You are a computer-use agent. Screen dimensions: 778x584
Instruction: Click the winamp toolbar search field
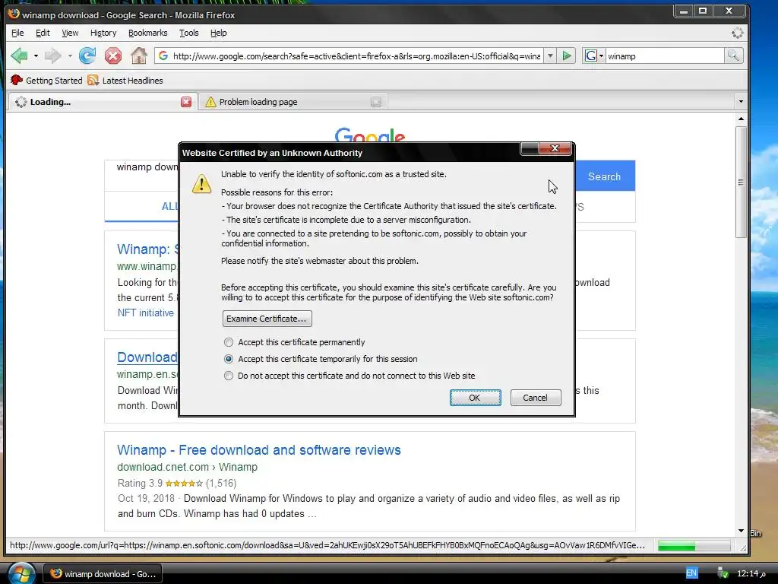click(x=665, y=56)
